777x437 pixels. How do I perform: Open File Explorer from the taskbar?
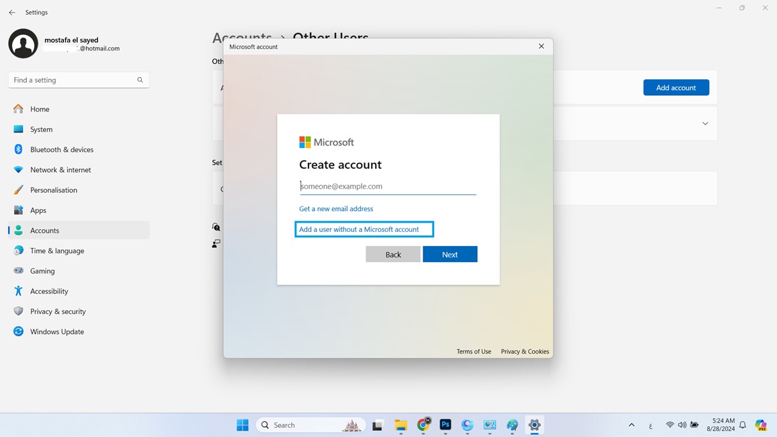tap(401, 425)
